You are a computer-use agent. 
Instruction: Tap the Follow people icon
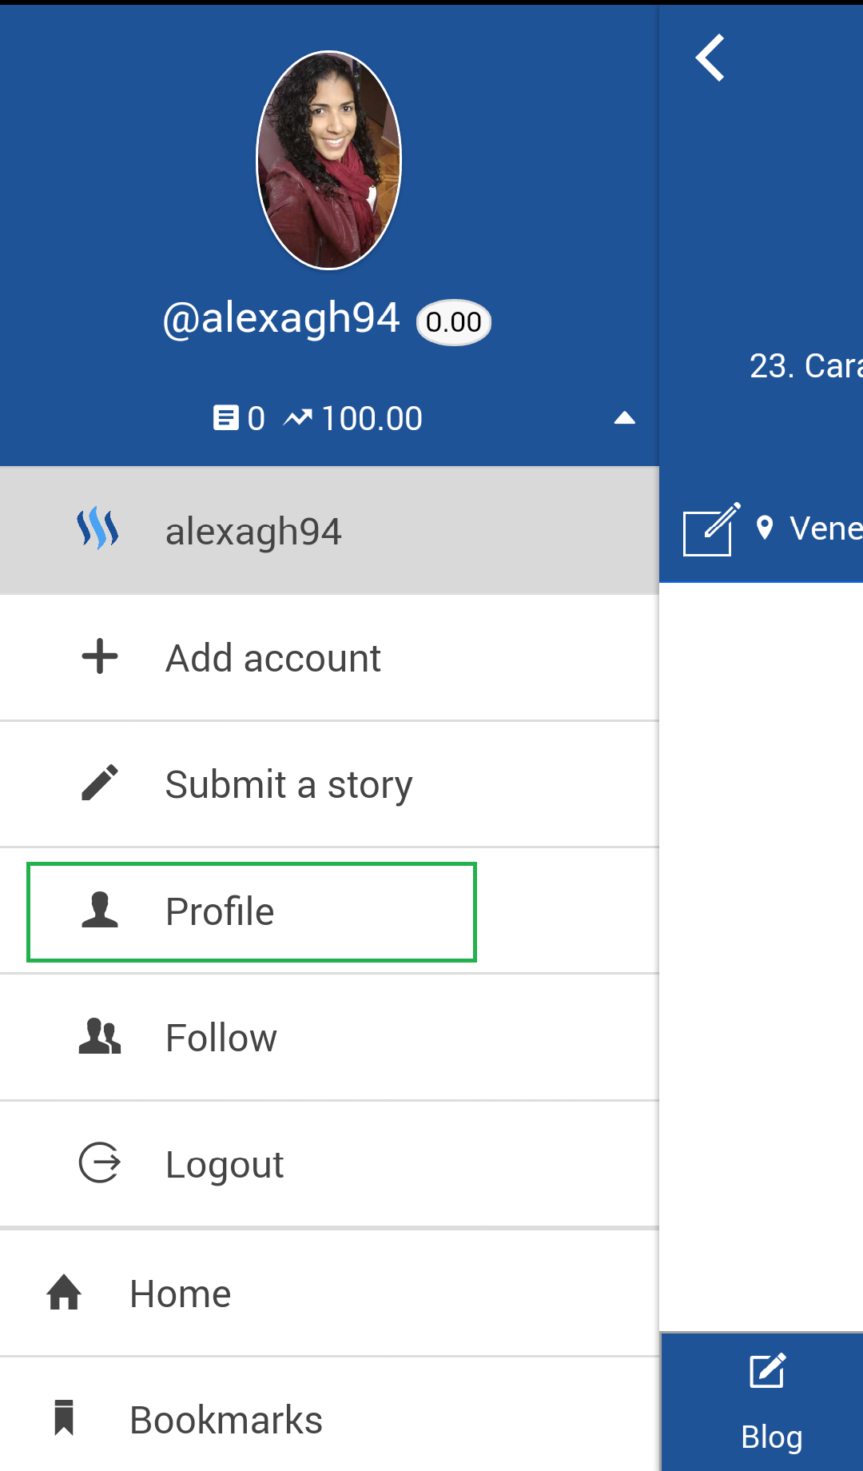pos(100,1037)
